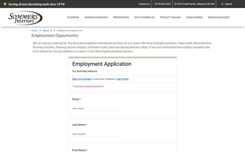Click the Sommers Interiors logo
This screenshot has width=245, height=153.
click(x=25, y=18)
